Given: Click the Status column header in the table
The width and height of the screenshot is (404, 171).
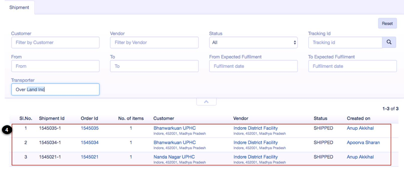Looking at the screenshot, I should [x=320, y=119].
